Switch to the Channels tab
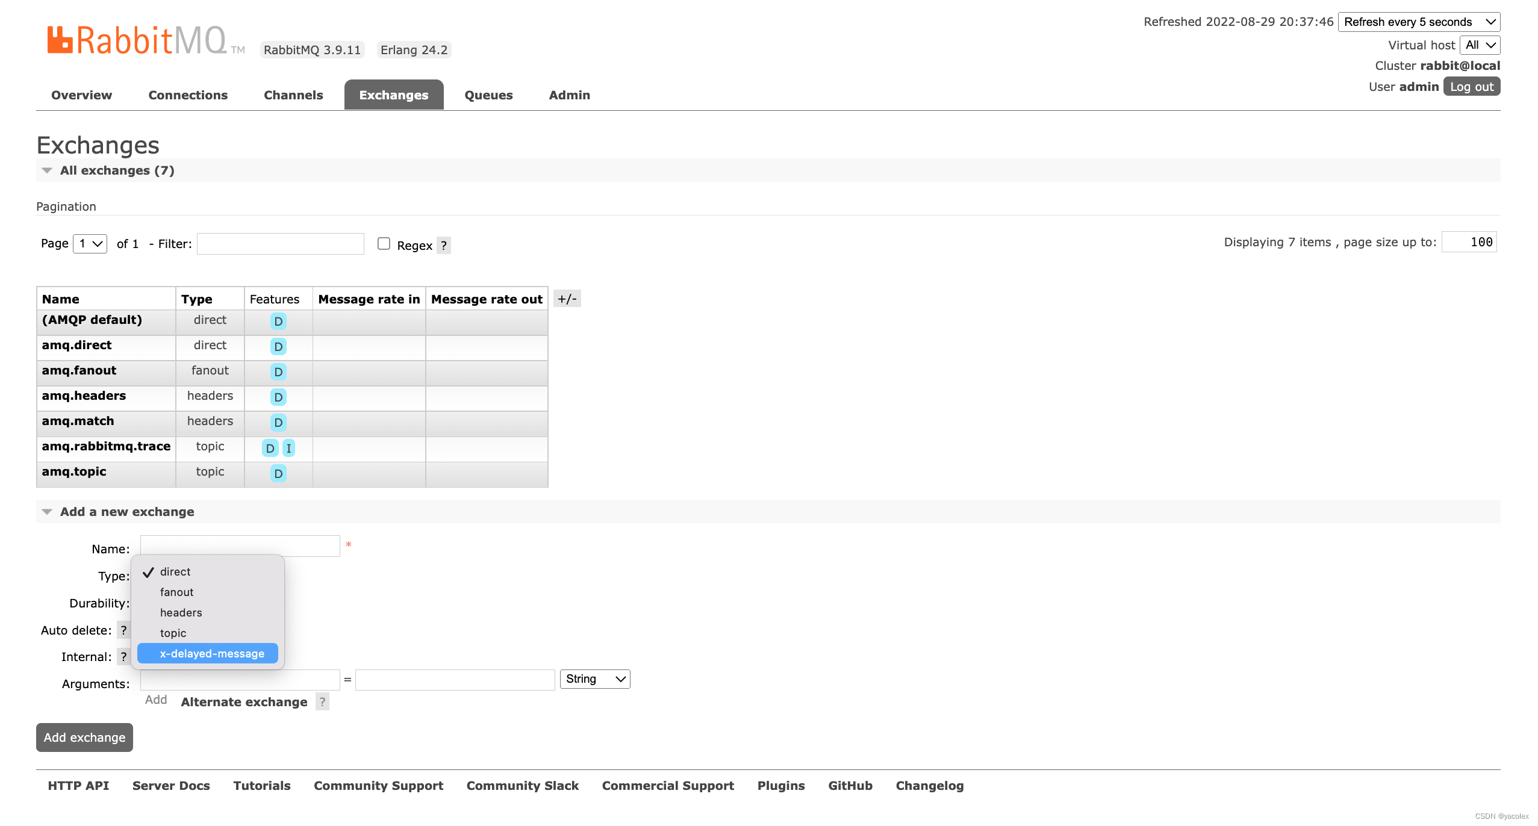 coord(293,95)
